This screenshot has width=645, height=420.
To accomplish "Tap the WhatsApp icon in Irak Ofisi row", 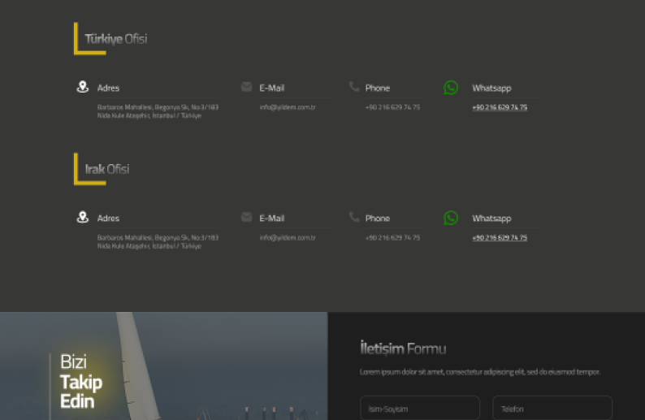I will [x=451, y=218].
